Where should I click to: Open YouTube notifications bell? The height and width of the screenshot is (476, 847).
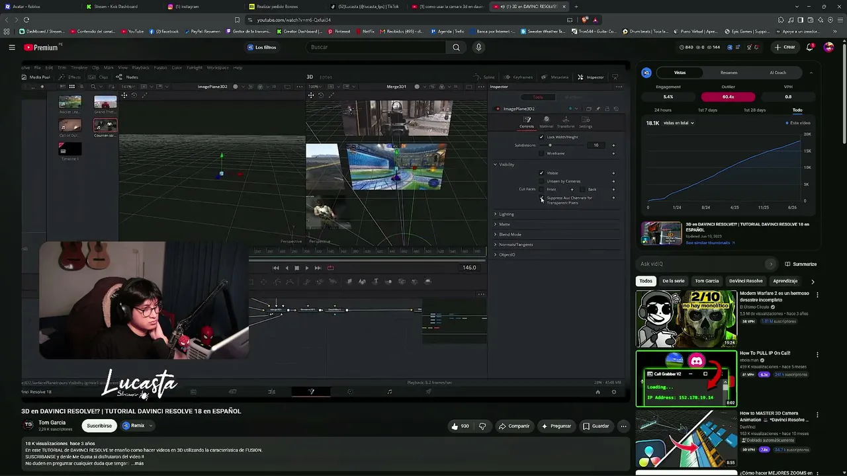tap(810, 47)
